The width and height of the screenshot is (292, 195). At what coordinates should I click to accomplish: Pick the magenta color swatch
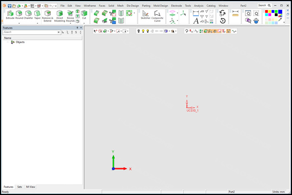point(270,15)
